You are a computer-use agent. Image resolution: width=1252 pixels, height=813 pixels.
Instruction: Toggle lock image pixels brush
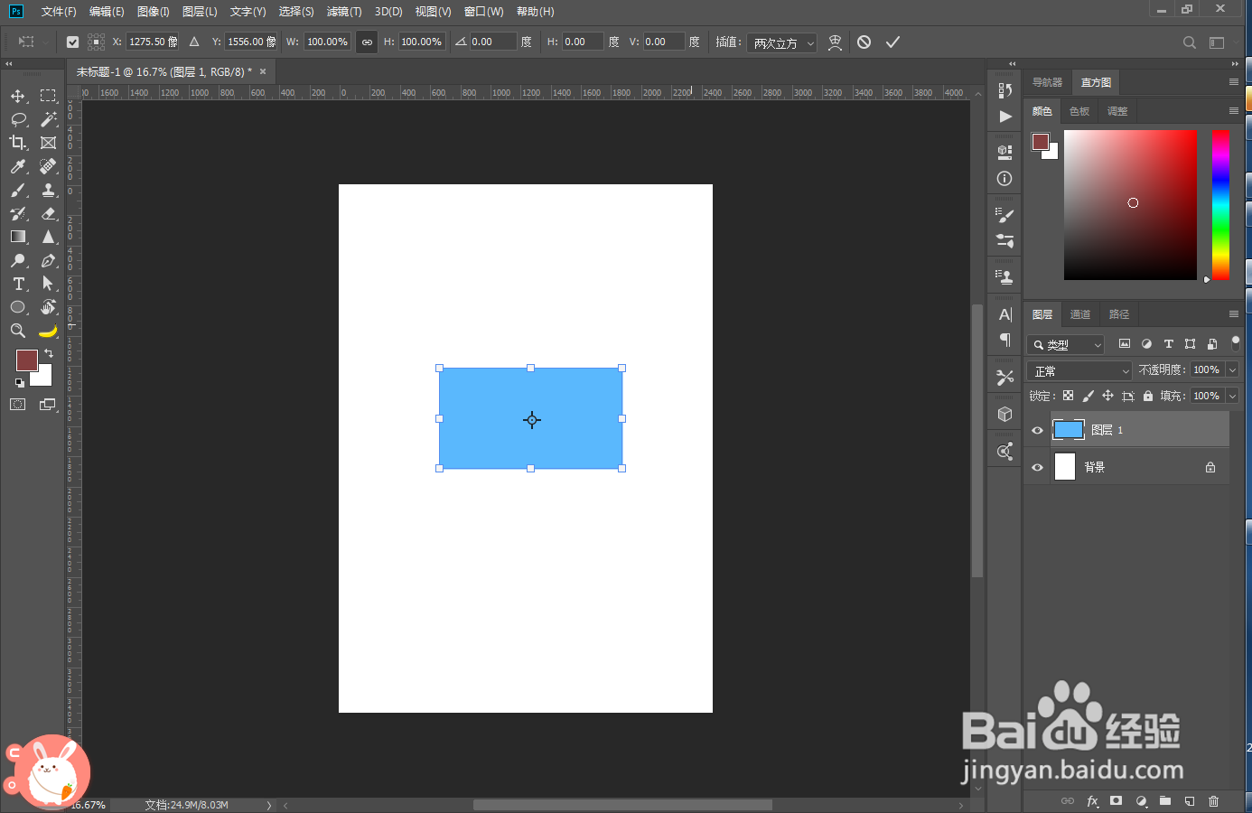(x=1088, y=396)
